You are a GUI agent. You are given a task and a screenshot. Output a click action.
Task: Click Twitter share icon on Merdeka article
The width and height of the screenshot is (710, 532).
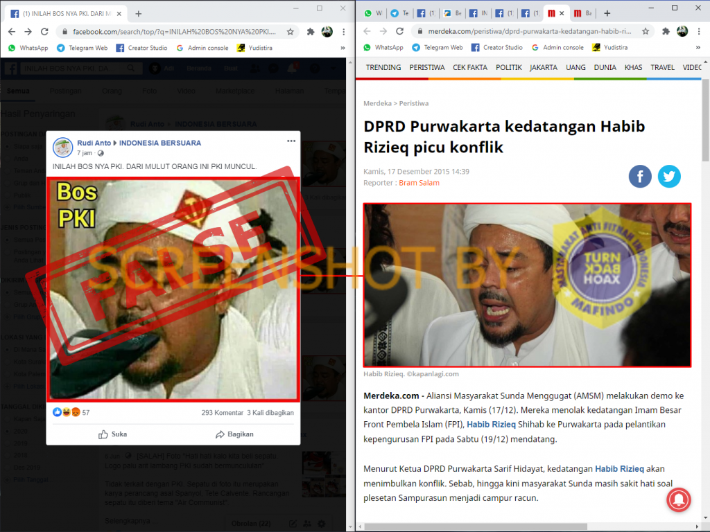(x=669, y=177)
